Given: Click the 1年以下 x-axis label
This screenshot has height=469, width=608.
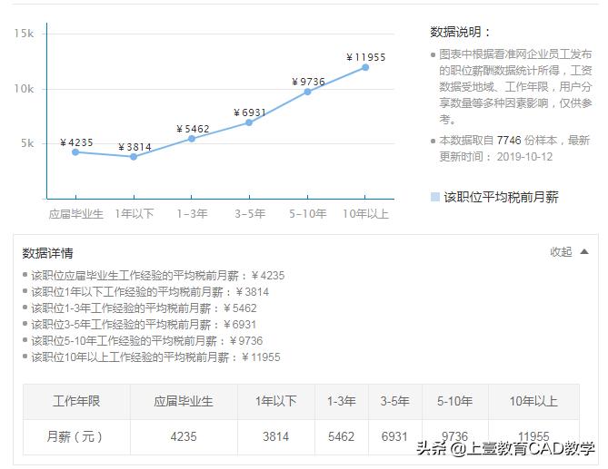Looking at the screenshot, I should (x=135, y=213).
